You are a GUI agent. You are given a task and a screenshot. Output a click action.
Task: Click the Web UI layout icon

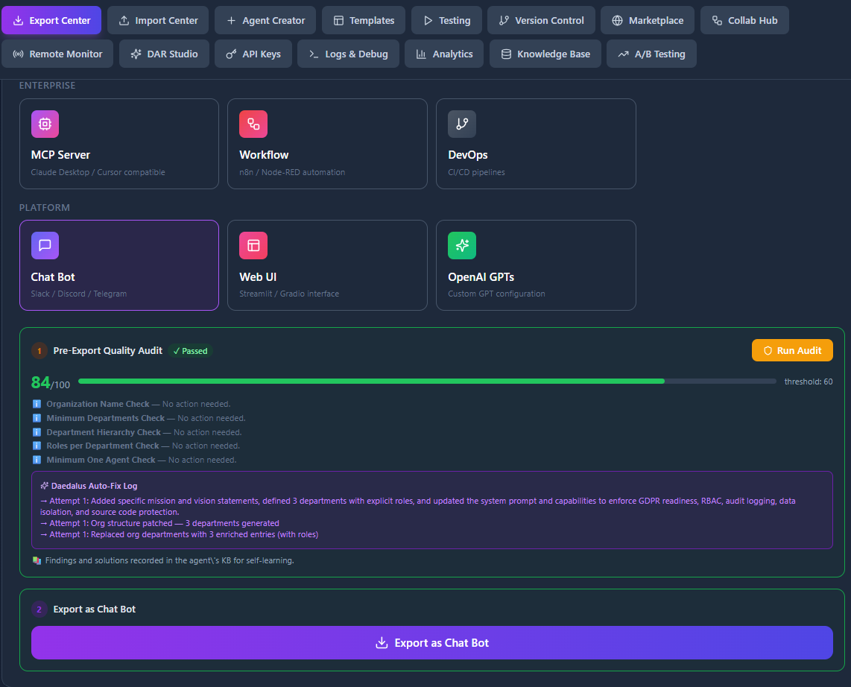point(253,245)
